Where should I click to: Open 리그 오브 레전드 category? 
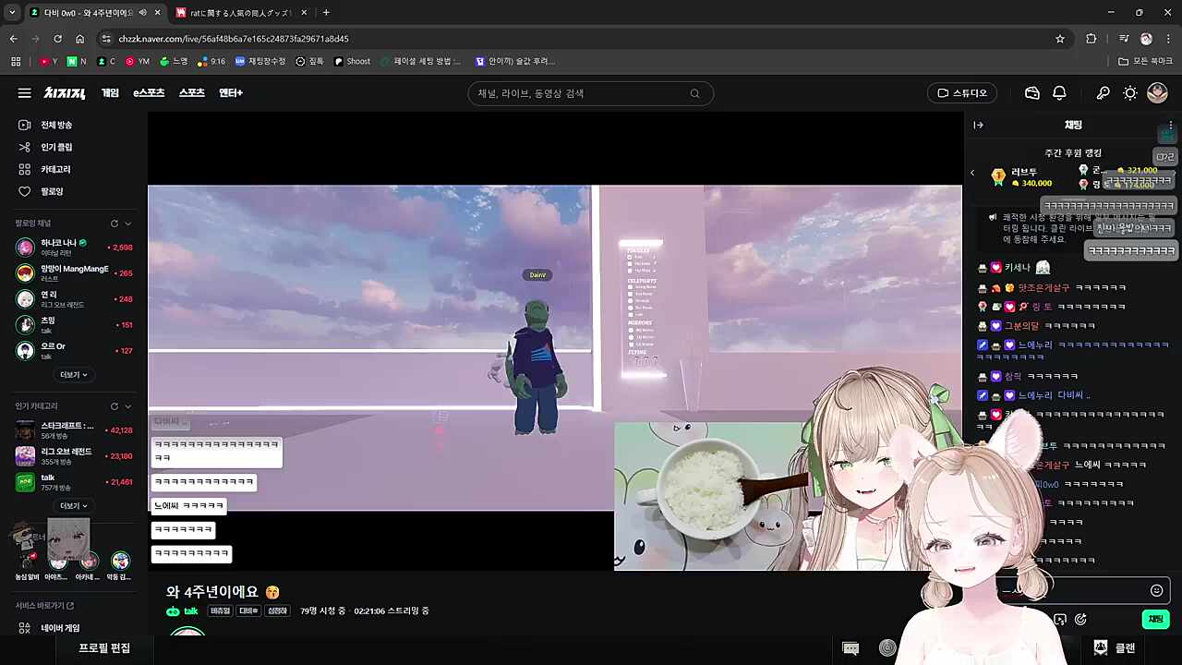coord(74,456)
